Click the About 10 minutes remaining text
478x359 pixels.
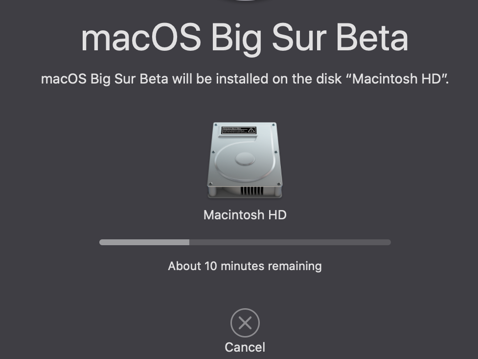coord(245,266)
